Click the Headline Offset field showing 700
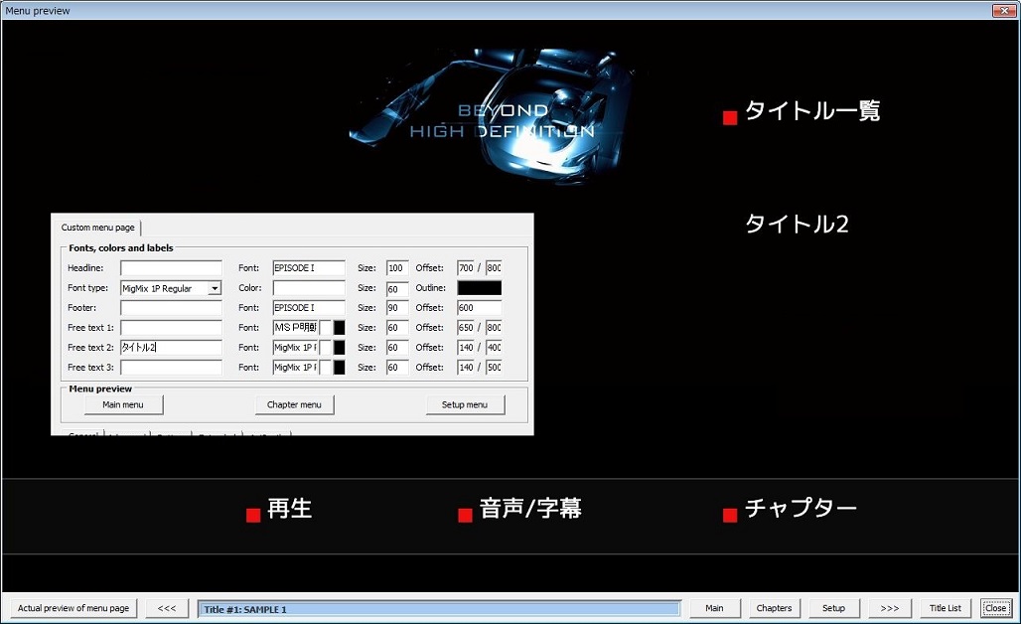 (x=466, y=267)
